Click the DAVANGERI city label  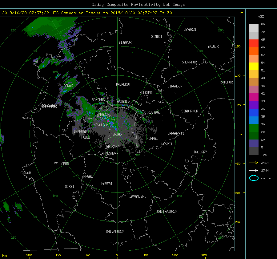pos(138,196)
